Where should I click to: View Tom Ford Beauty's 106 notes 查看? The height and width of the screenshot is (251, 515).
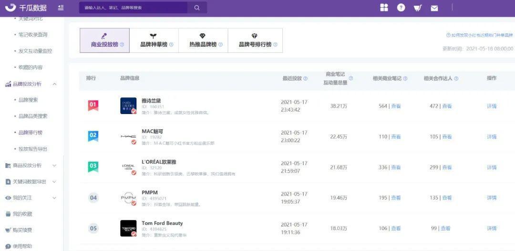396,228
